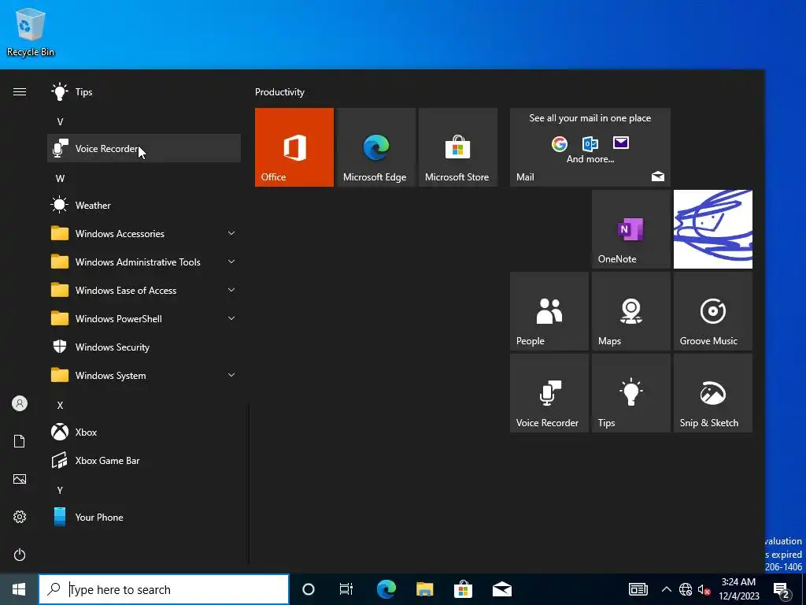
Task: Click the muted volume tray icon
Action: tap(704, 589)
